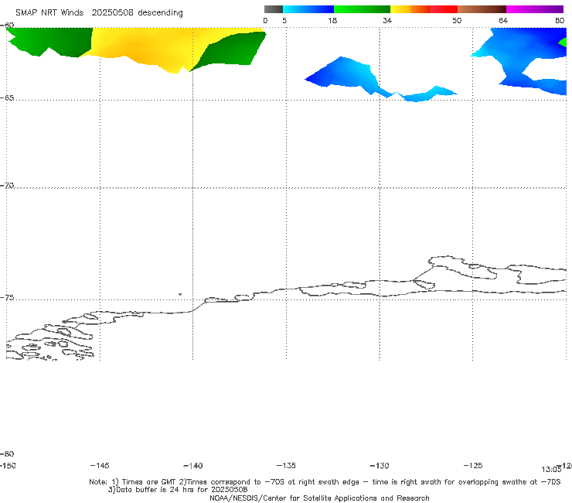
Task: Click latitude label '-80'
Action: 7,454
